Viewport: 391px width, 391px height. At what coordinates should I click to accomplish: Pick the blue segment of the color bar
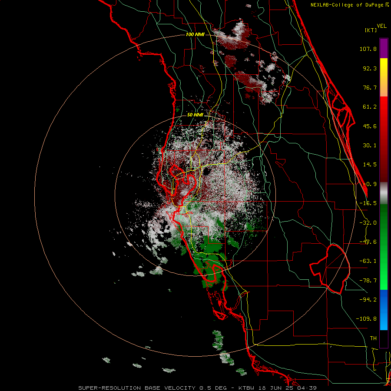click(x=384, y=310)
